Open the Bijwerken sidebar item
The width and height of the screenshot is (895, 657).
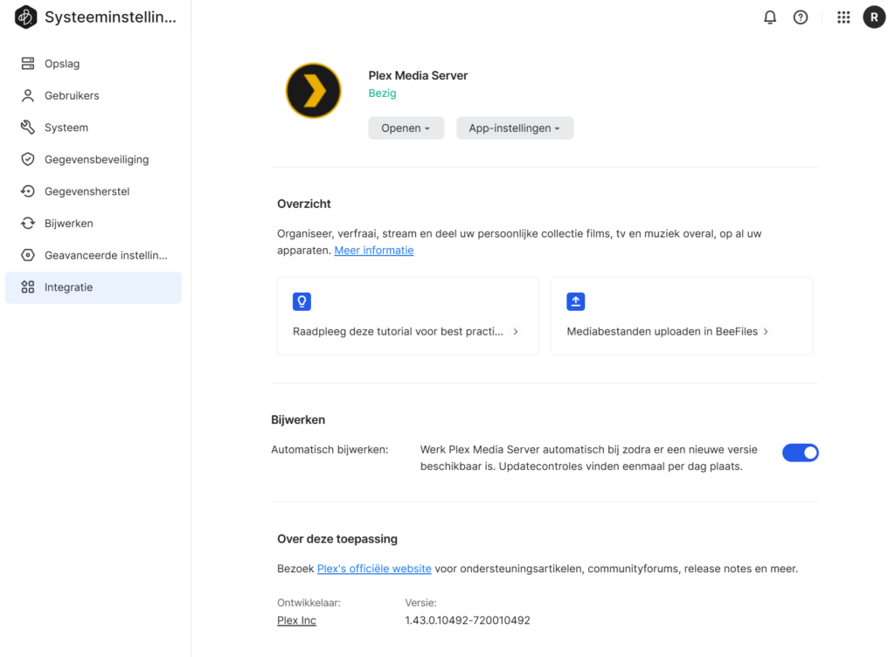[x=68, y=223]
